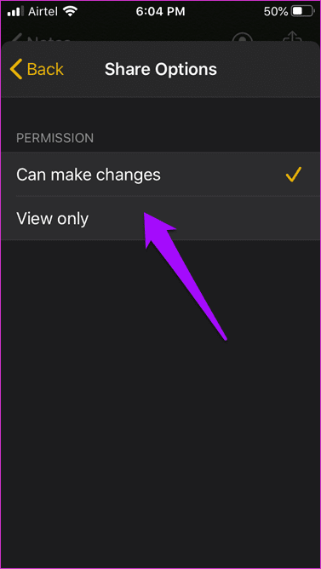The height and width of the screenshot is (569, 321).
Task: Tap empty header space right of Share Options
Action: [x=268, y=69]
